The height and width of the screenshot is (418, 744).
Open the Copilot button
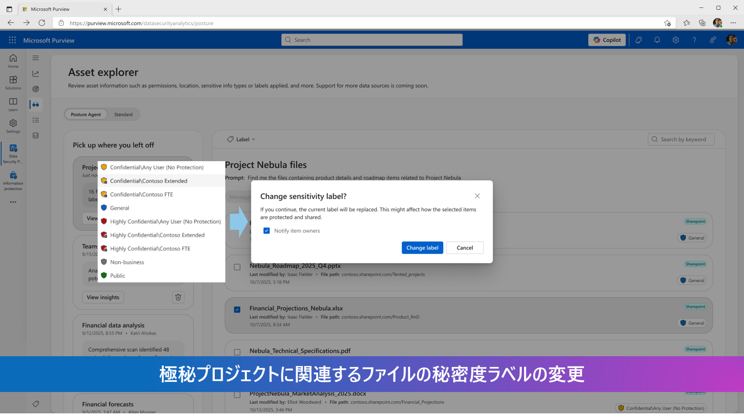pyautogui.click(x=607, y=40)
